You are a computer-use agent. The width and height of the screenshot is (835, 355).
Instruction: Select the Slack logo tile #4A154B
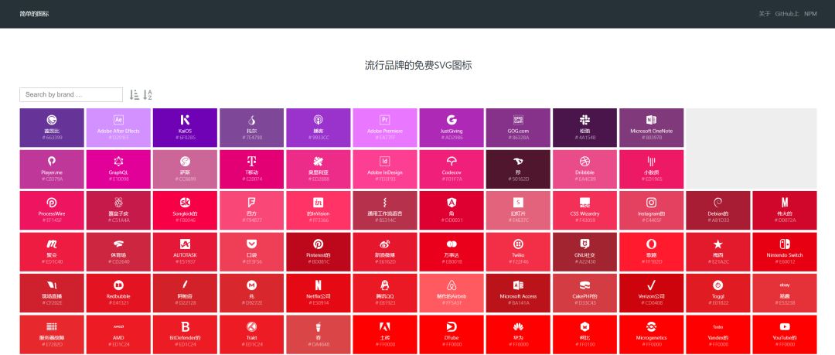(x=584, y=128)
